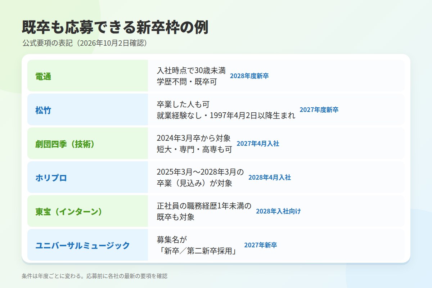Select the subtitle 公式要項の表記（2026年10月2日確認）

[85, 43]
